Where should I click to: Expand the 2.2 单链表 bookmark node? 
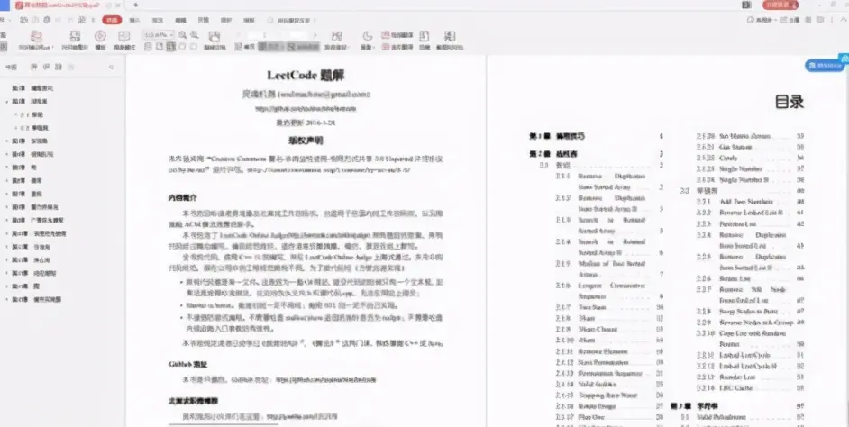tap(15, 128)
